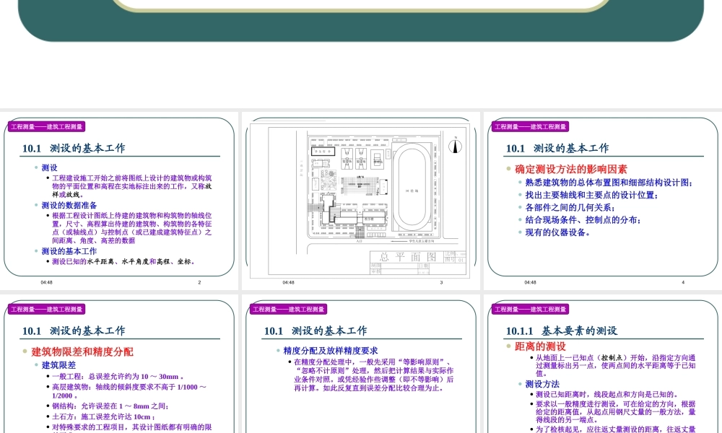Click page number 3 under the site plan
The image size is (722, 433).
pos(441,282)
